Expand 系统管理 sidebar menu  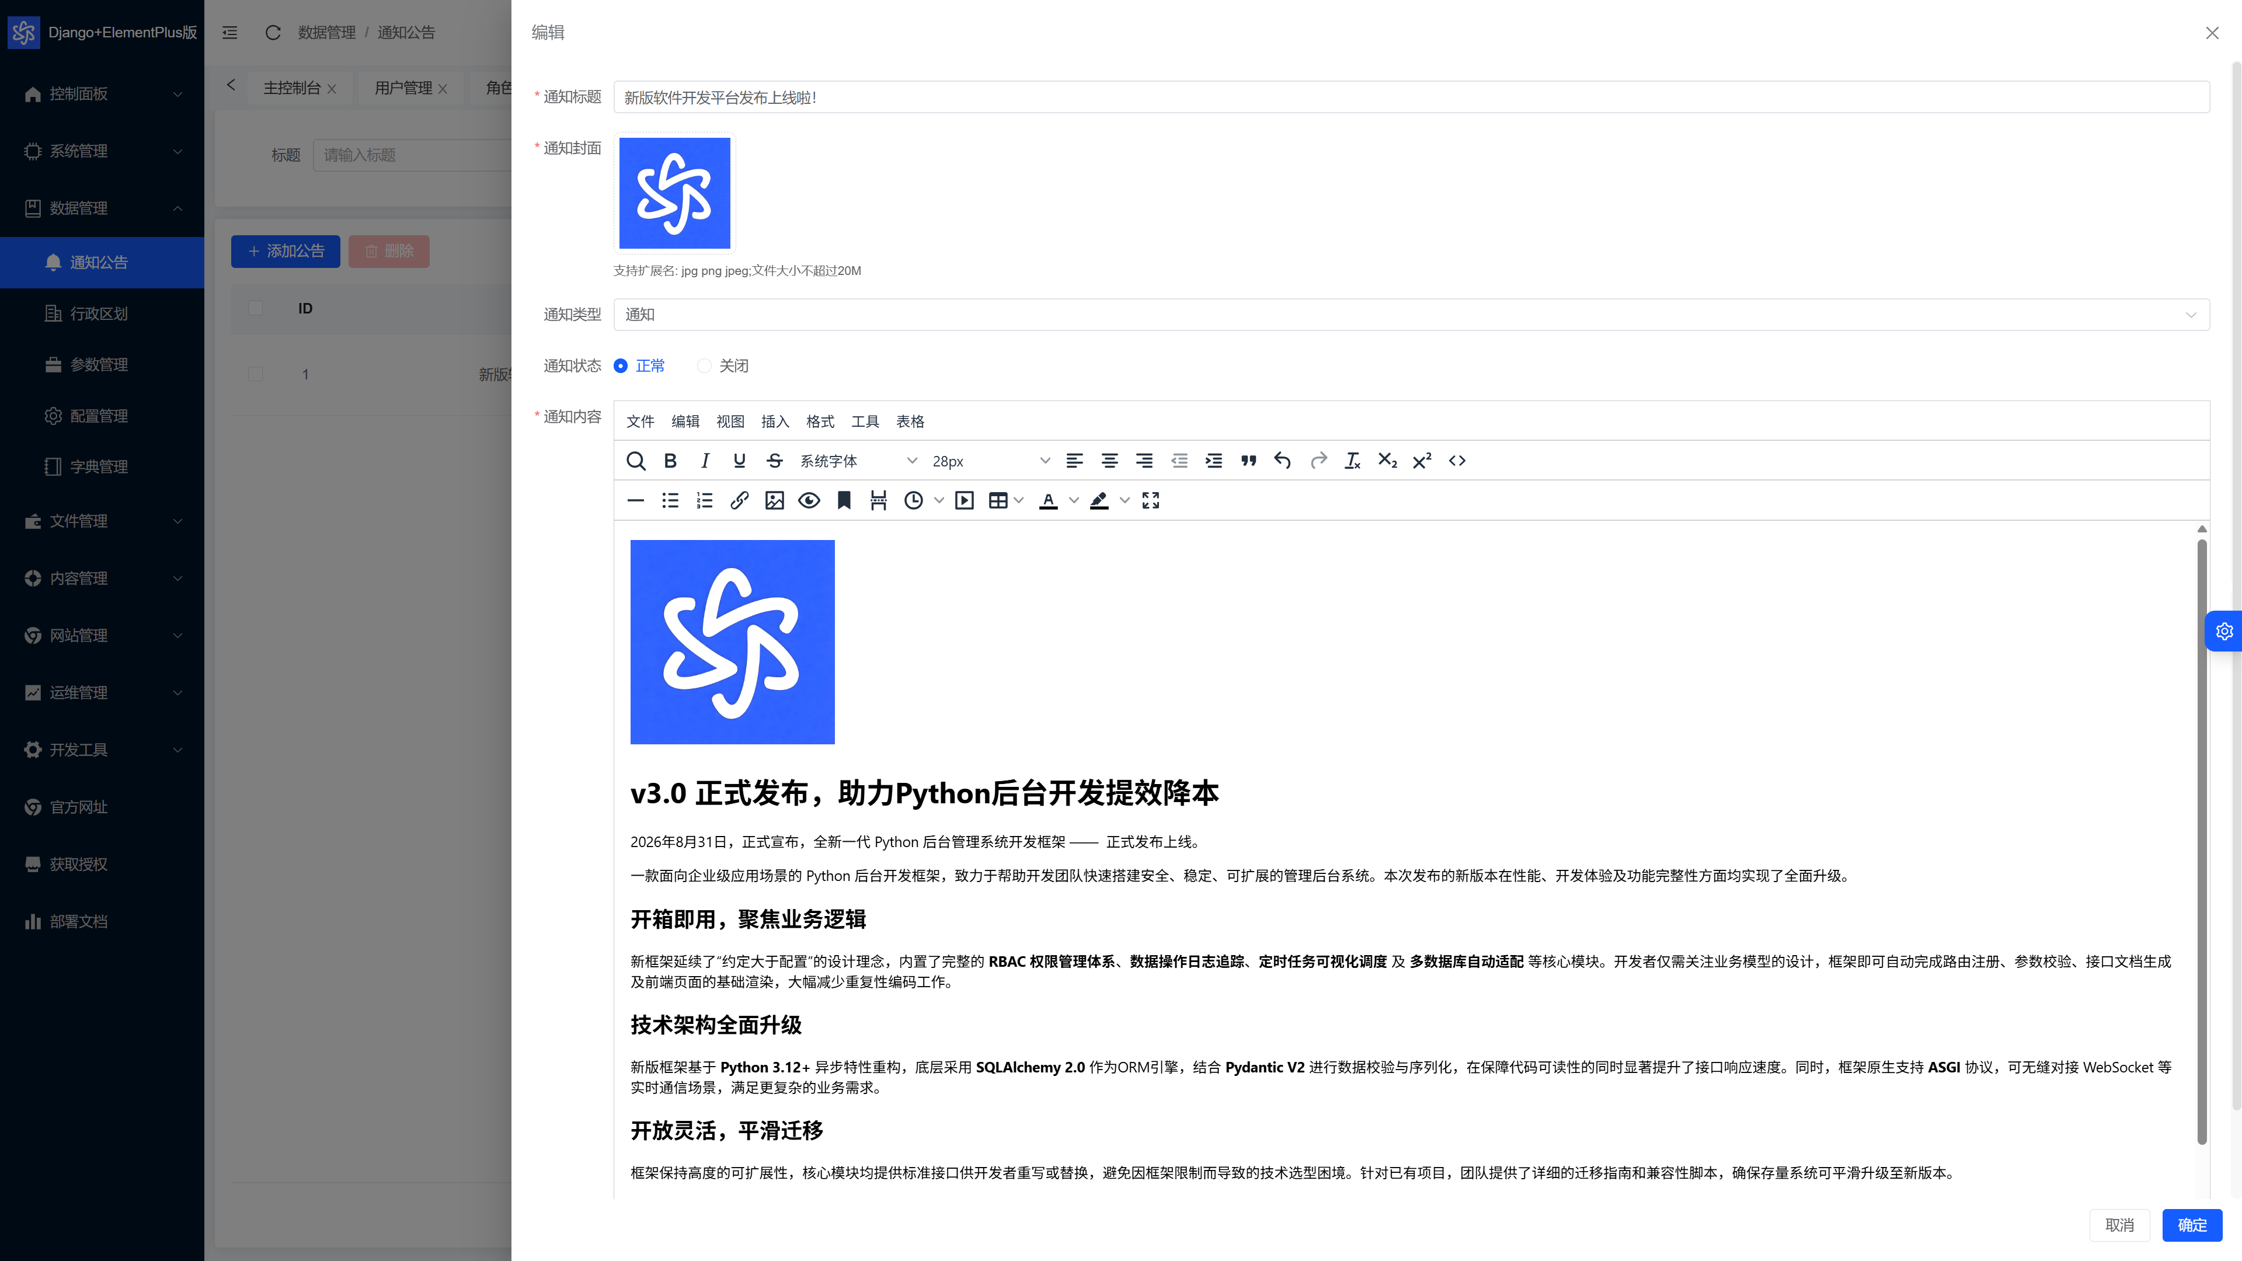tap(103, 151)
